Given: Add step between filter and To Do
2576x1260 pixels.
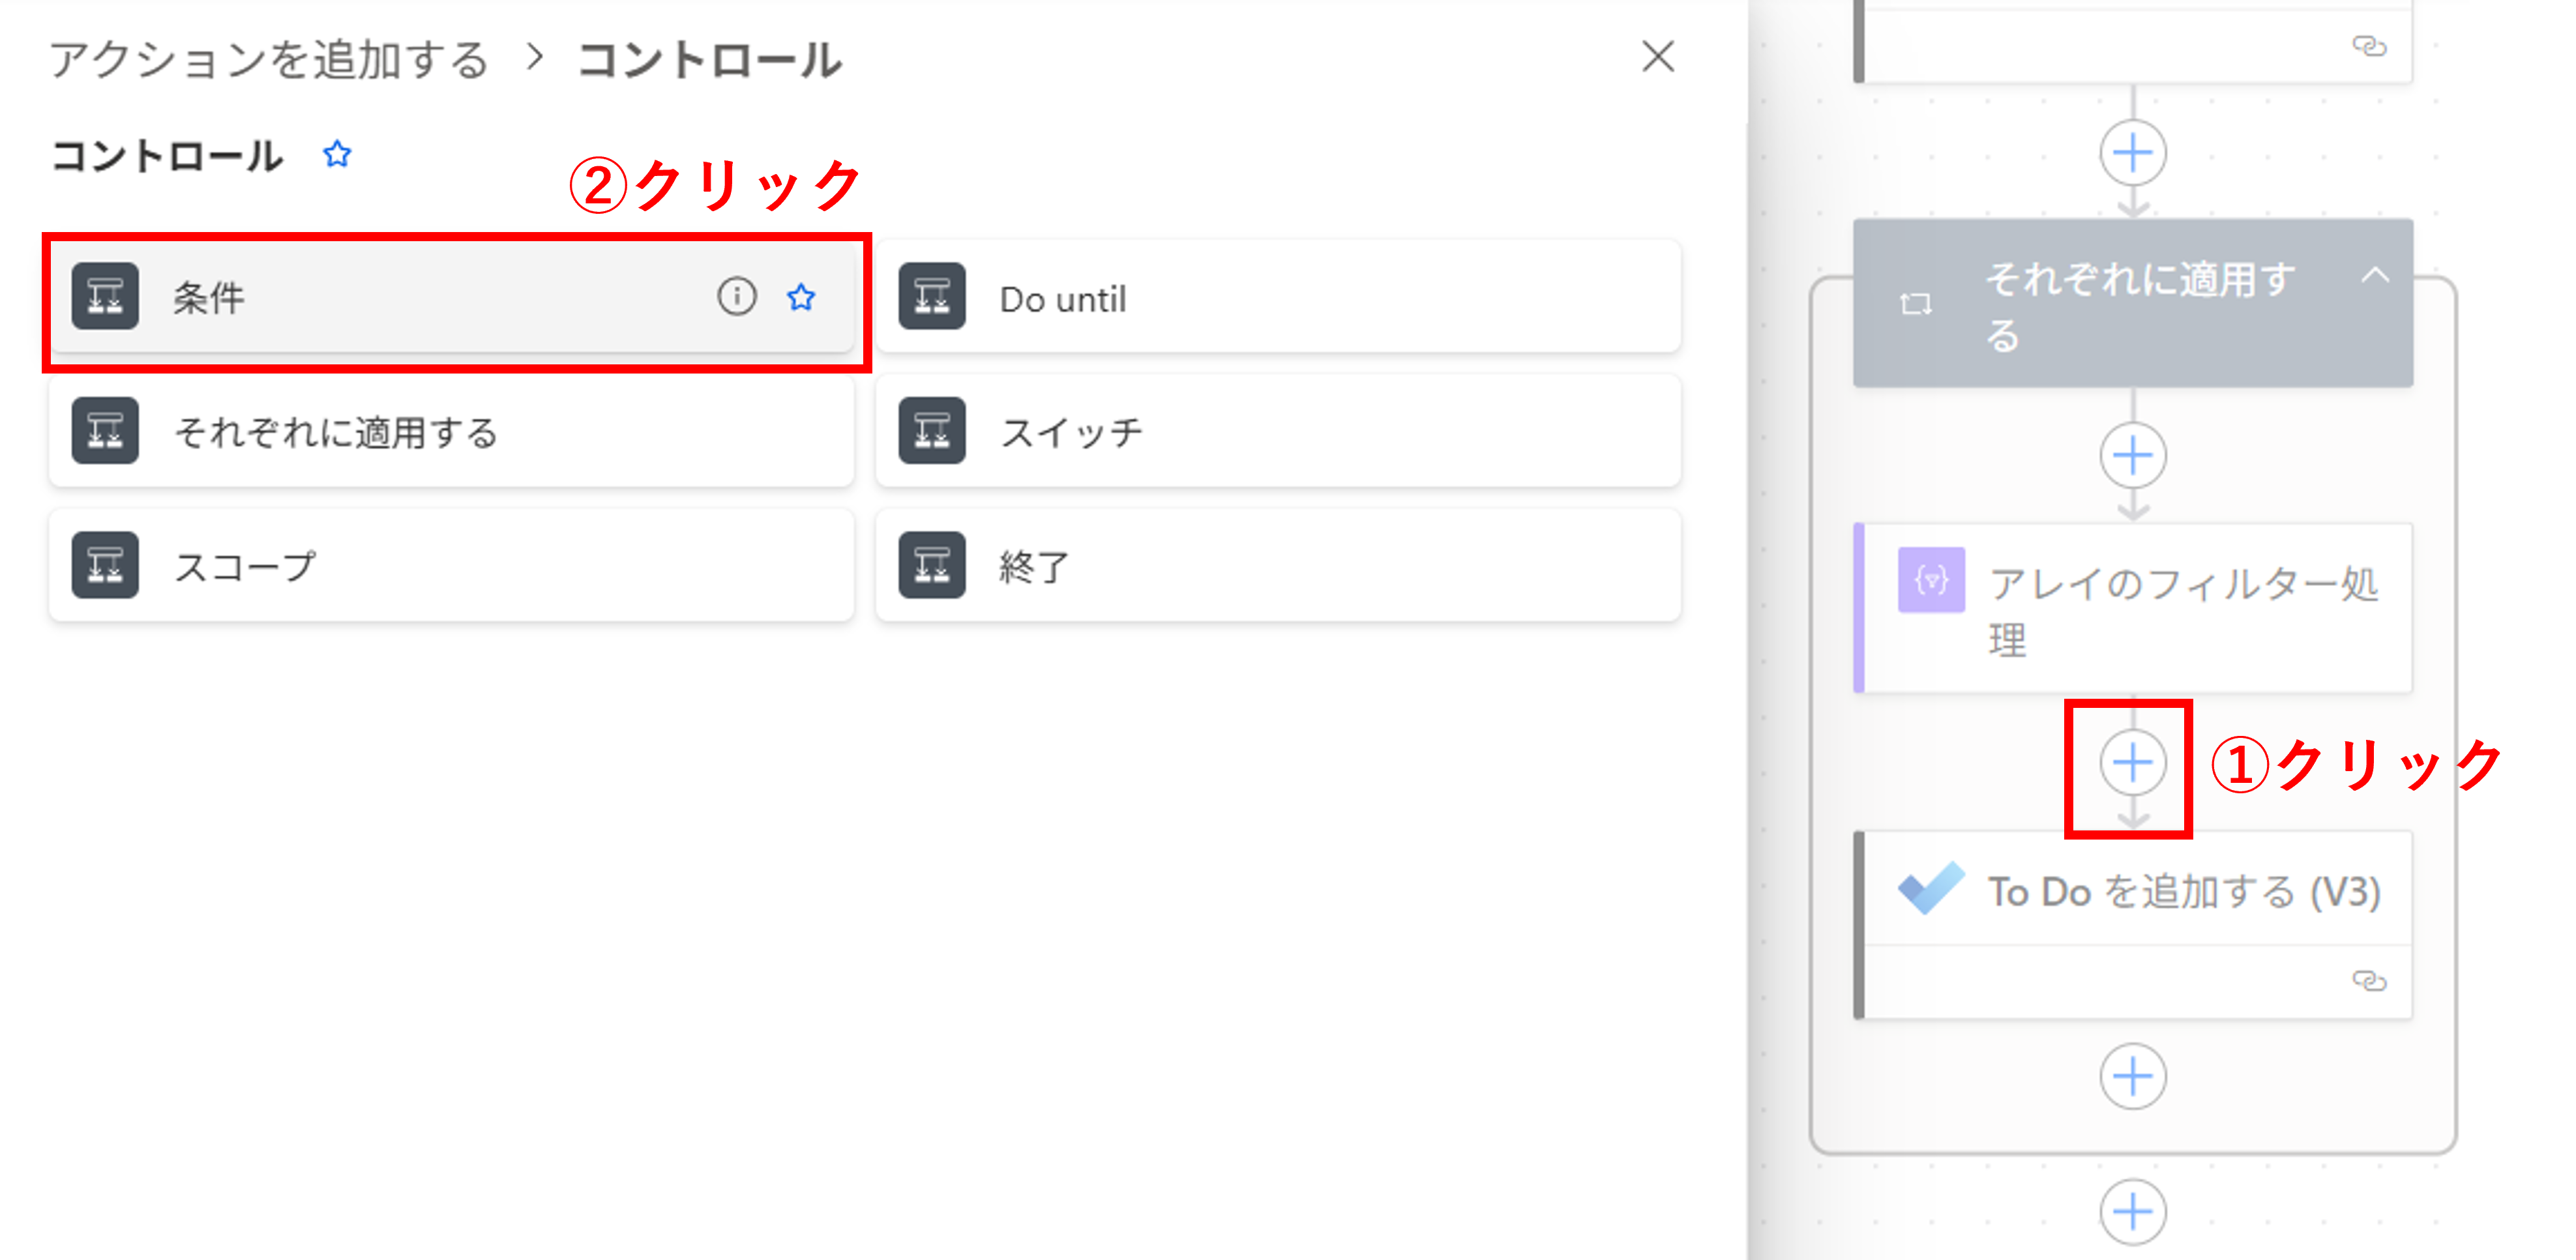Looking at the screenshot, I should click(x=2133, y=763).
